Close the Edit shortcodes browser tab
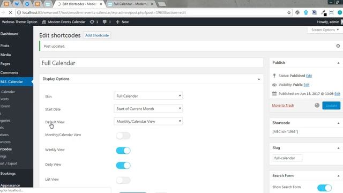 pyautogui.click(x=101, y=4)
